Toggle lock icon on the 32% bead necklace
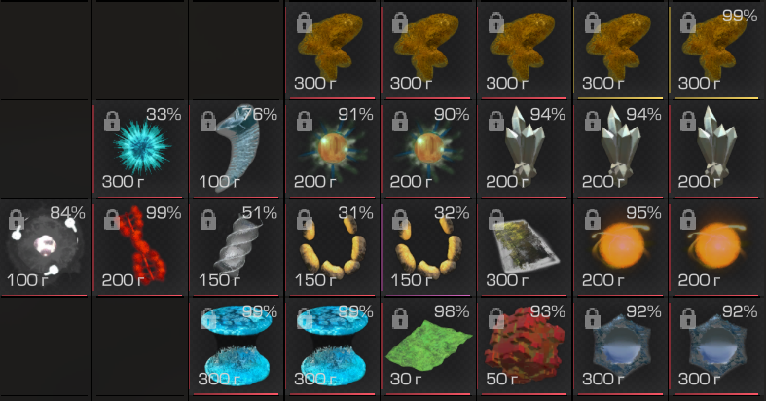This screenshot has width=766, height=401. 400,219
